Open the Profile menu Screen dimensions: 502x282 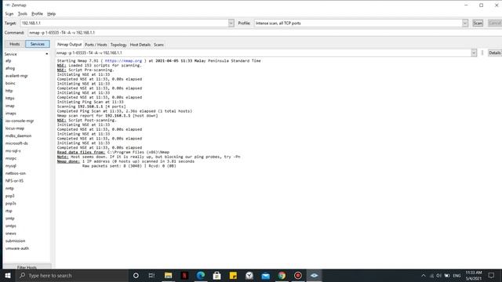(37, 14)
